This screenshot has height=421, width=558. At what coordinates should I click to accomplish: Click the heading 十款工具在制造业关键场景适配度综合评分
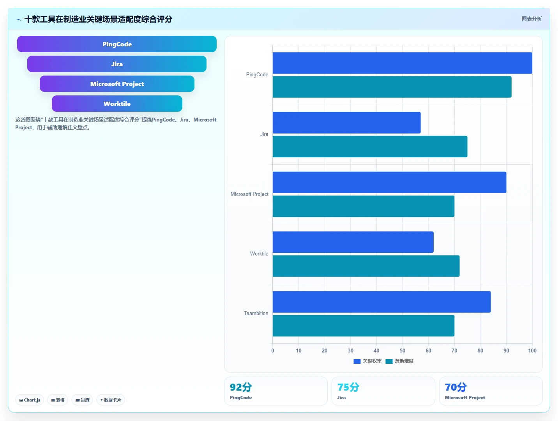coord(98,19)
